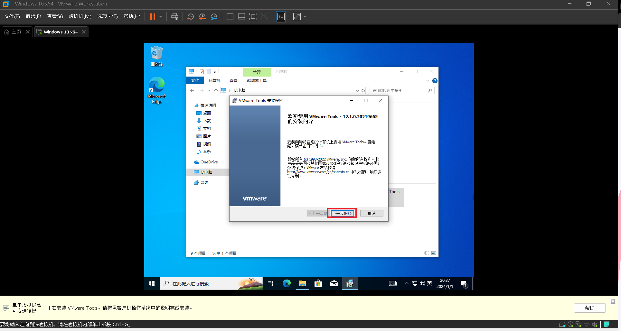Click 下一步(N) in the VMware Tools installer
Image resolution: width=621 pixels, height=331 pixels.
(342, 213)
